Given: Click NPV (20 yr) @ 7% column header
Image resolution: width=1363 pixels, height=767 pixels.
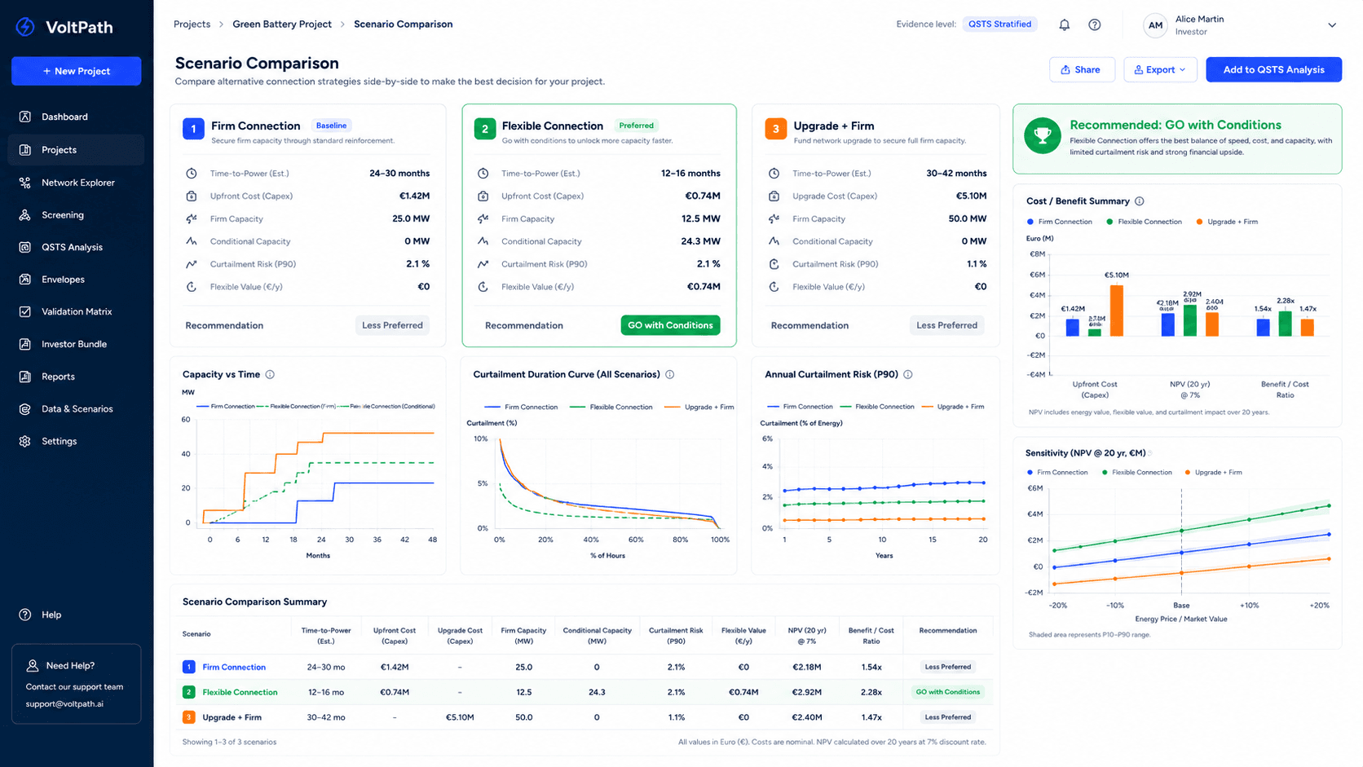Looking at the screenshot, I should [806, 636].
